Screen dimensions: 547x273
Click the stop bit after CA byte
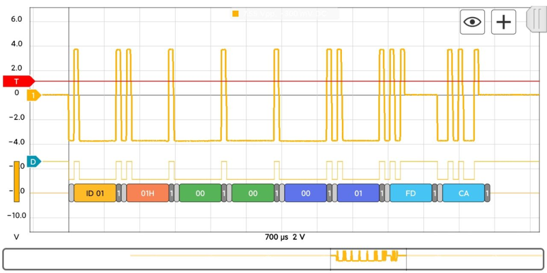pos(487,193)
